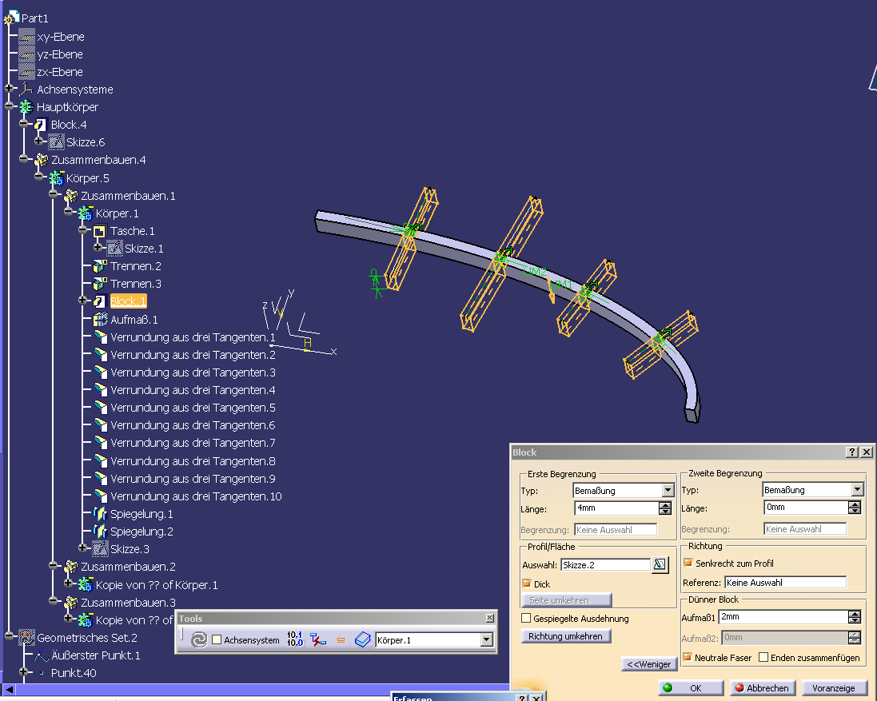Click the Block.4 pad icon

pyautogui.click(x=40, y=124)
